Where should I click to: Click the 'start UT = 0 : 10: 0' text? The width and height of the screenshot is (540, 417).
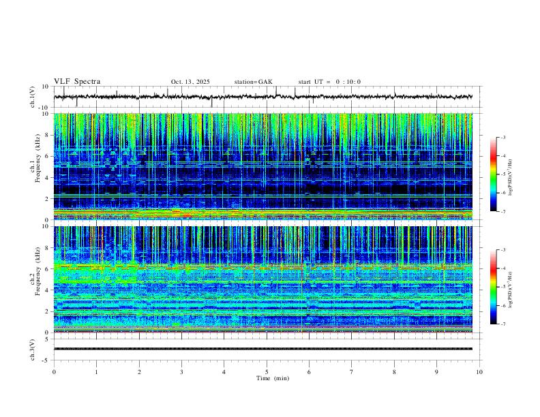click(x=329, y=82)
